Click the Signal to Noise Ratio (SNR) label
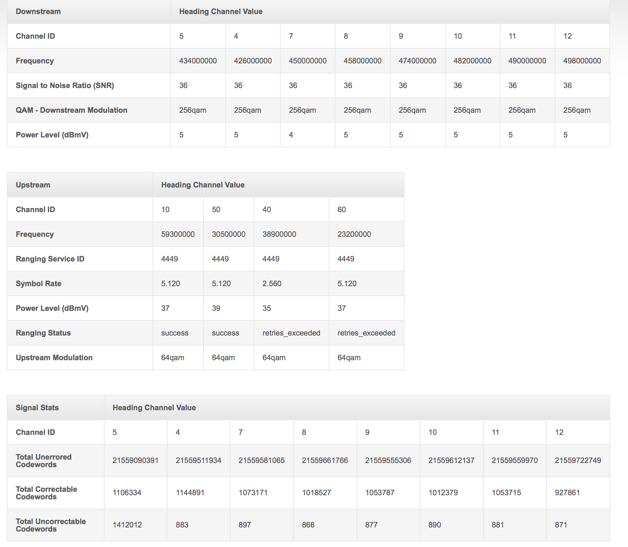This screenshot has width=628, height=547. (x=65, y=86)
